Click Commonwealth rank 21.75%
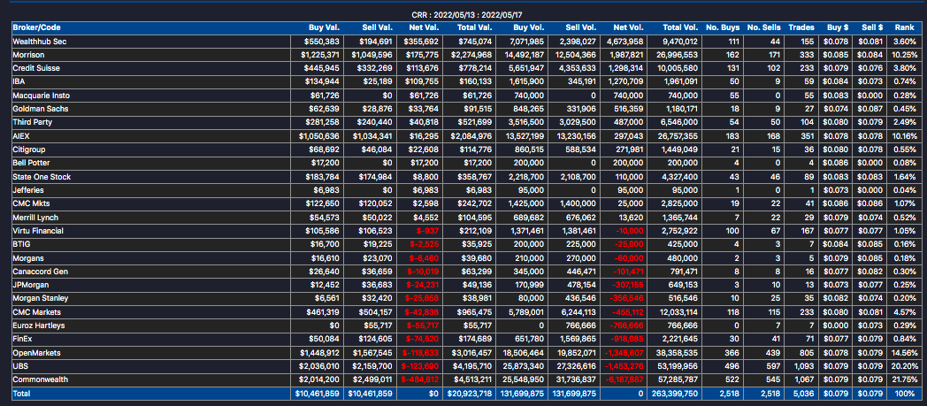The width and height of the screenshot is (927, 406). [x=906, y=379]
